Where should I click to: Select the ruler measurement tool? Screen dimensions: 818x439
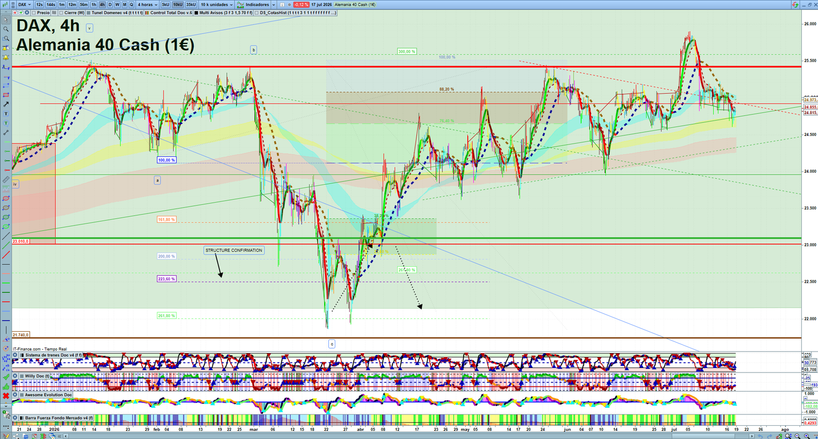coord(6,179)
